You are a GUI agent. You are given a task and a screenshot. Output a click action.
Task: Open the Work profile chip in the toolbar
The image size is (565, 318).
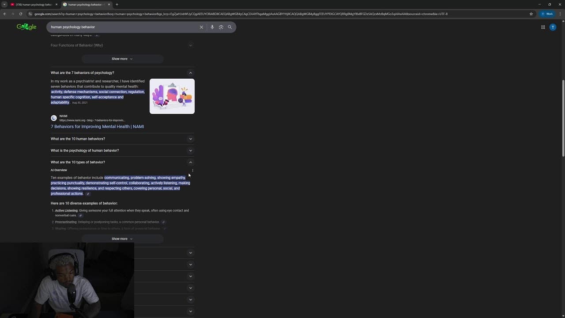(x=547, y=14)
